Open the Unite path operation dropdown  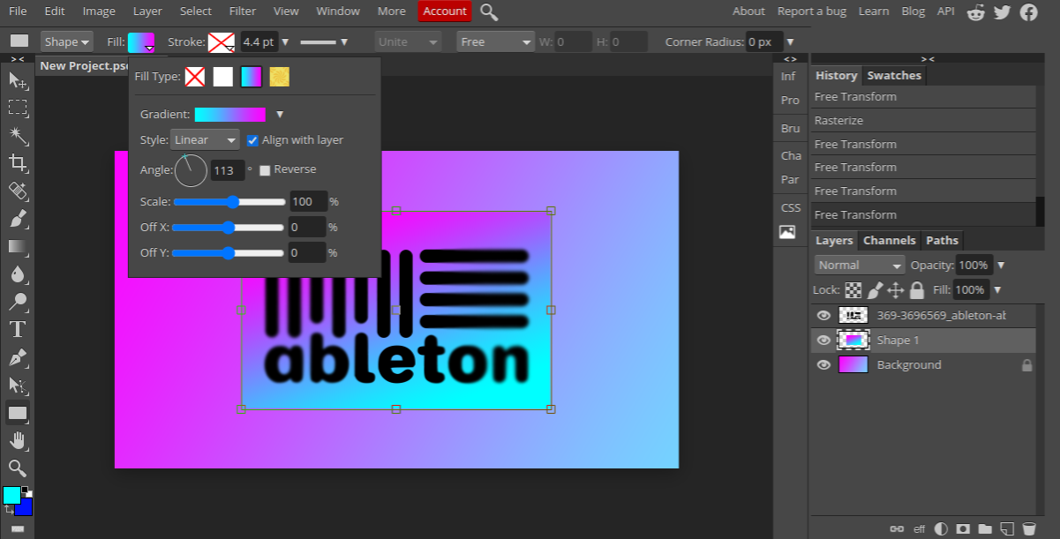408,41
